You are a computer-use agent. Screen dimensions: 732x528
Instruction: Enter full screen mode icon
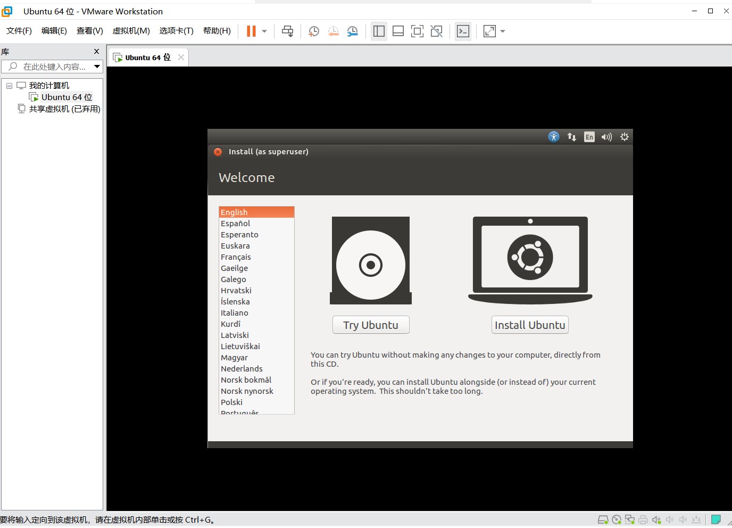[x=417, y=31]
